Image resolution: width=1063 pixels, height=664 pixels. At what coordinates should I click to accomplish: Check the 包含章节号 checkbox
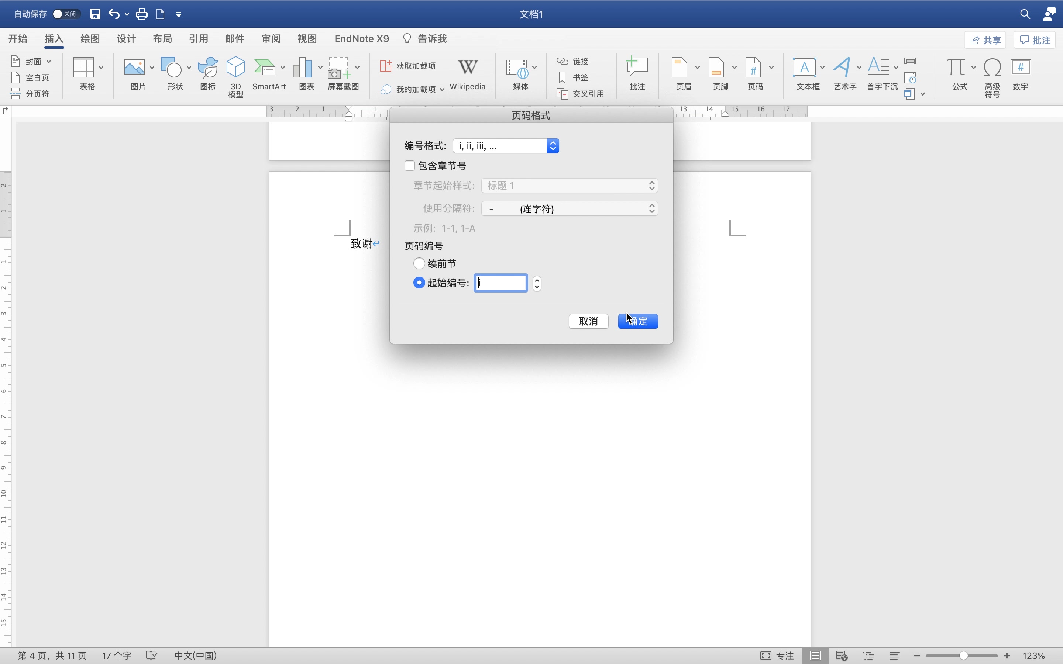pyautogui.click(x=409, y=166)
